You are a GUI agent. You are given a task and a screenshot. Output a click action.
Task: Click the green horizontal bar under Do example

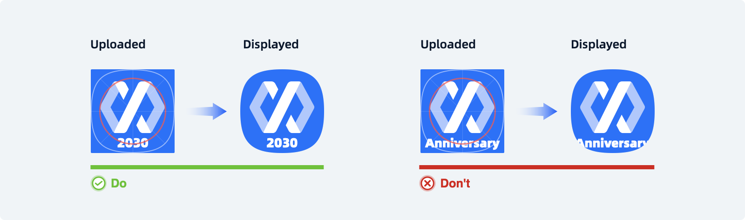[207, 167]
